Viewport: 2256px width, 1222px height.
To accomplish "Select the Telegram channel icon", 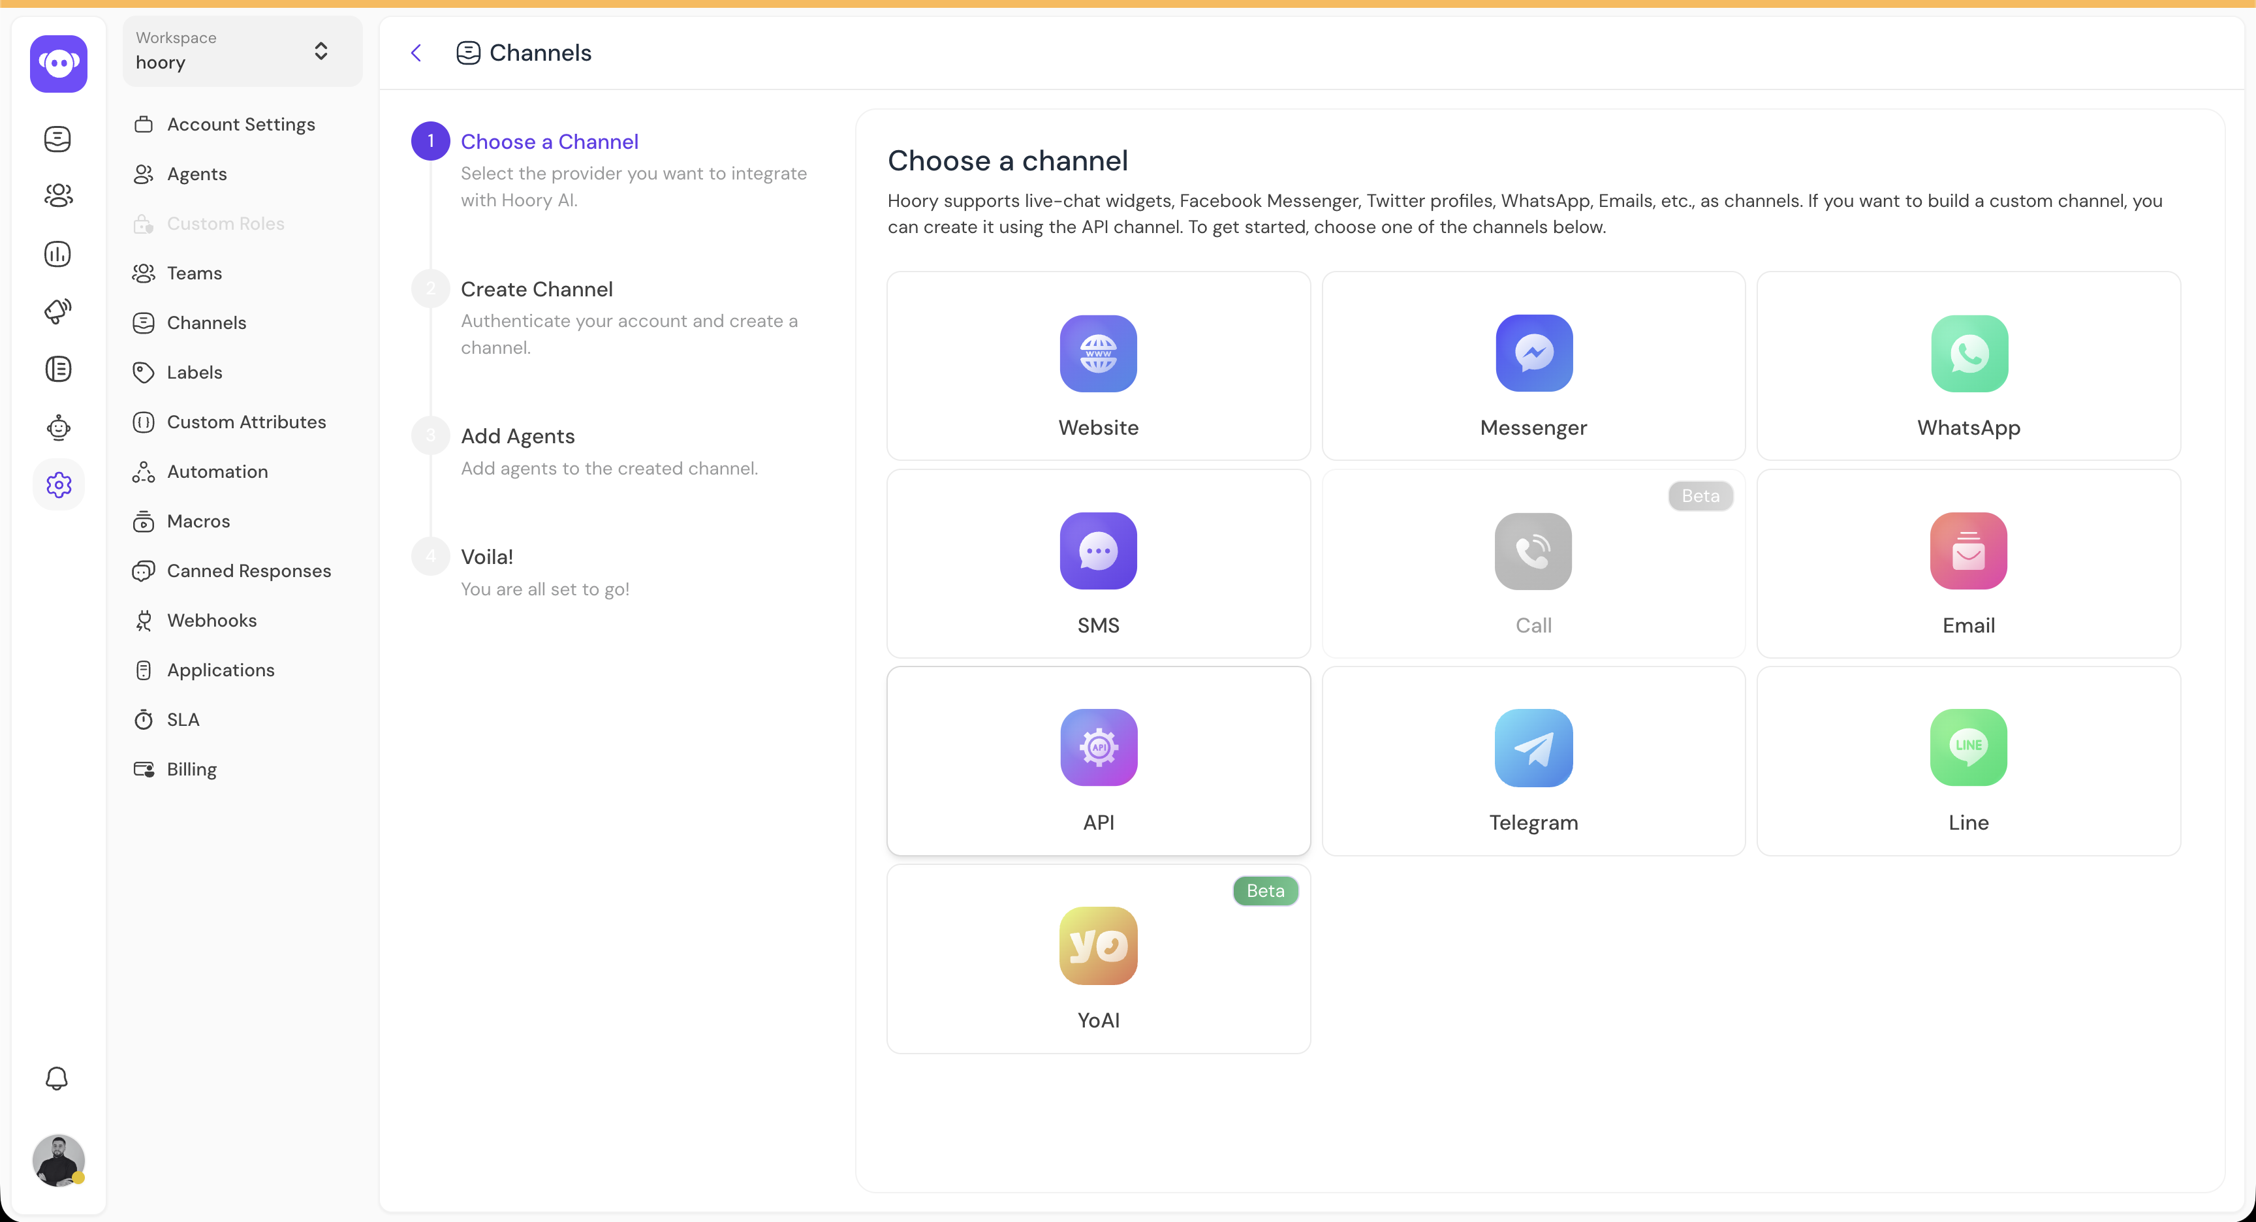I will click(x=1533, y=747).
